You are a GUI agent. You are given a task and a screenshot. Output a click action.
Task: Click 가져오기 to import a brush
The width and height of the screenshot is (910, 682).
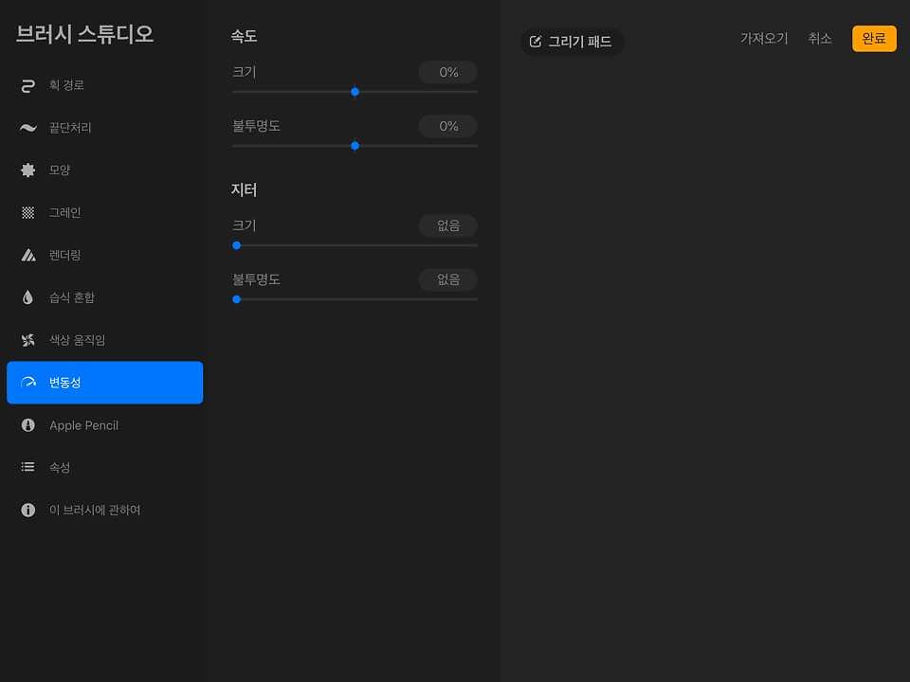pyautogui.click(x=764, y=39)
